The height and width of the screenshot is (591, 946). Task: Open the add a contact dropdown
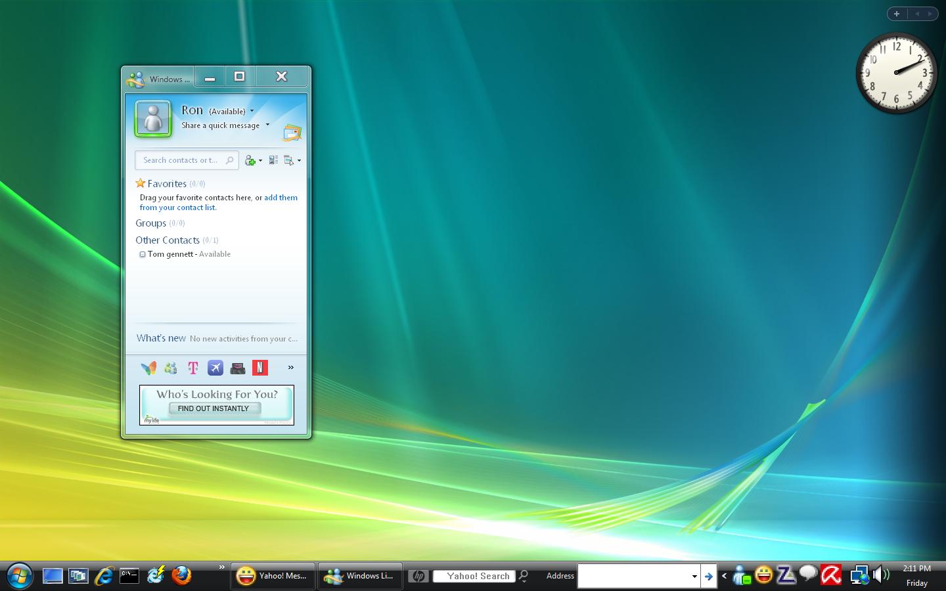pyautogui.click(x=253, y=160)
